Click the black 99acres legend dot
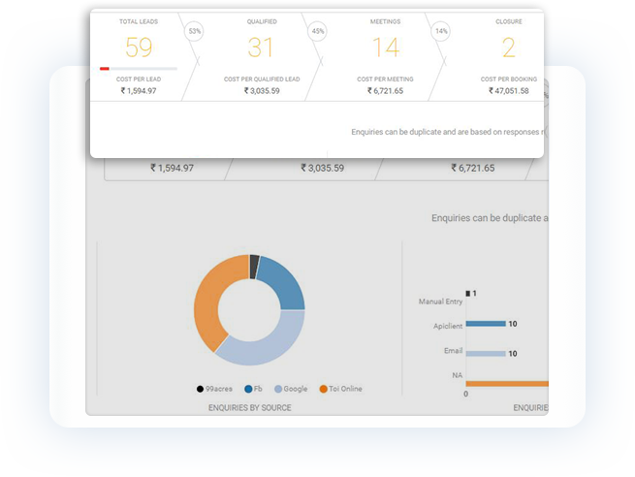Viewport: 635px width, 477px height. (x=201, y=389)
